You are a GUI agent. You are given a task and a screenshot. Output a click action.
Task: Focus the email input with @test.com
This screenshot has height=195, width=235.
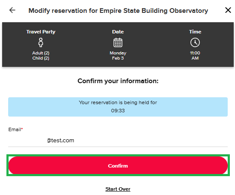pyautogui.click(x=118, y=141)
